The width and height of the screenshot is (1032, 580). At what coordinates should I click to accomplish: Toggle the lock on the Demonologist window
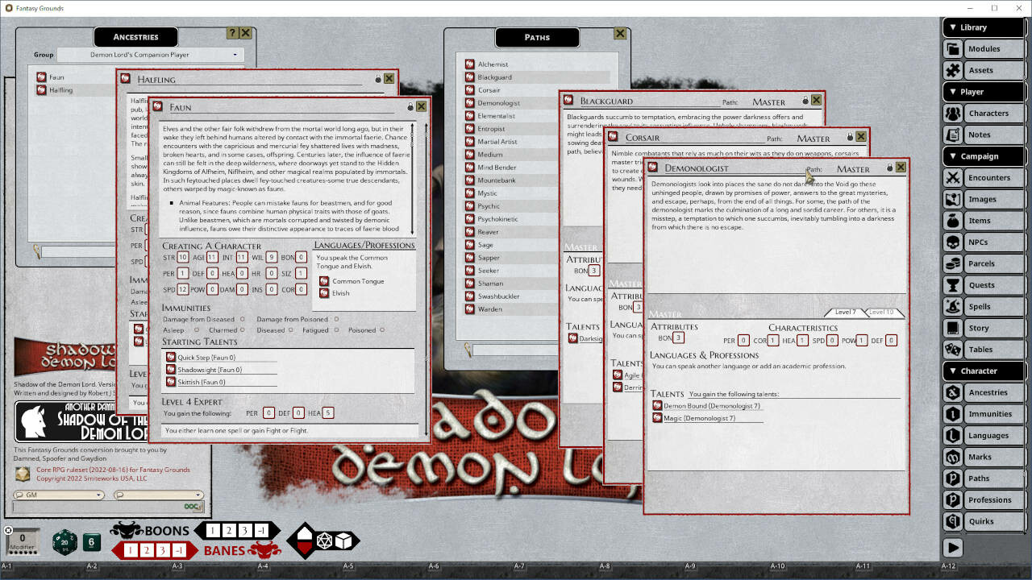pyautogui.click(x=888, y=167)
